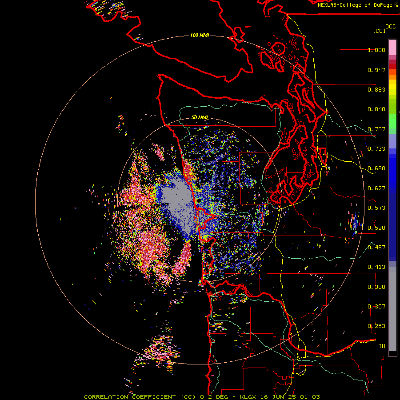
Task: Click the 0.893 scale value
Action: pos(376,89)
